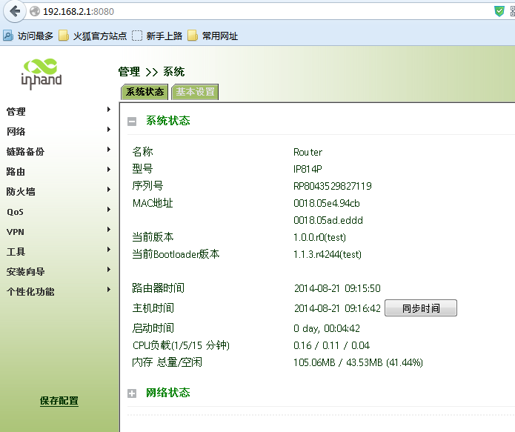
Task: Open the 火狐官方站点 bookmark folder
Action: 93,36
